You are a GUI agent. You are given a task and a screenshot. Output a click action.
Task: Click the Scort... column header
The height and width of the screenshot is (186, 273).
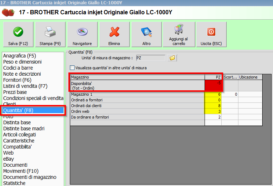pos(230,77)
